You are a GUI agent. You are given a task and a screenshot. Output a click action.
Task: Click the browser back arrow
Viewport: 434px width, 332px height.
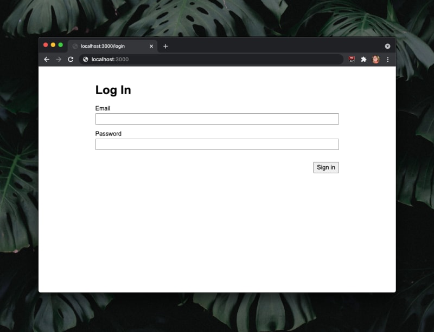[x=47, y=60]
